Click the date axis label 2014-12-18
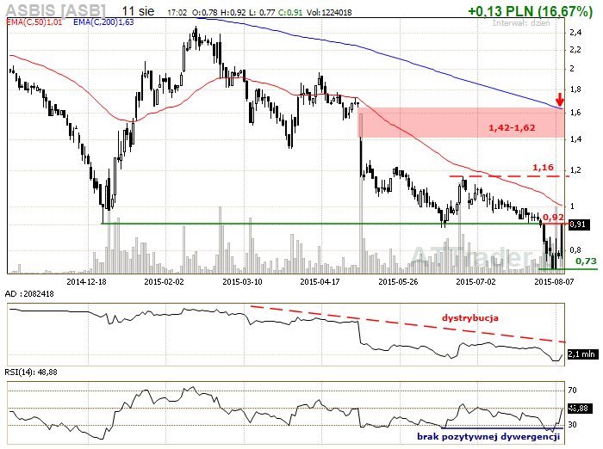 (86, 282)
